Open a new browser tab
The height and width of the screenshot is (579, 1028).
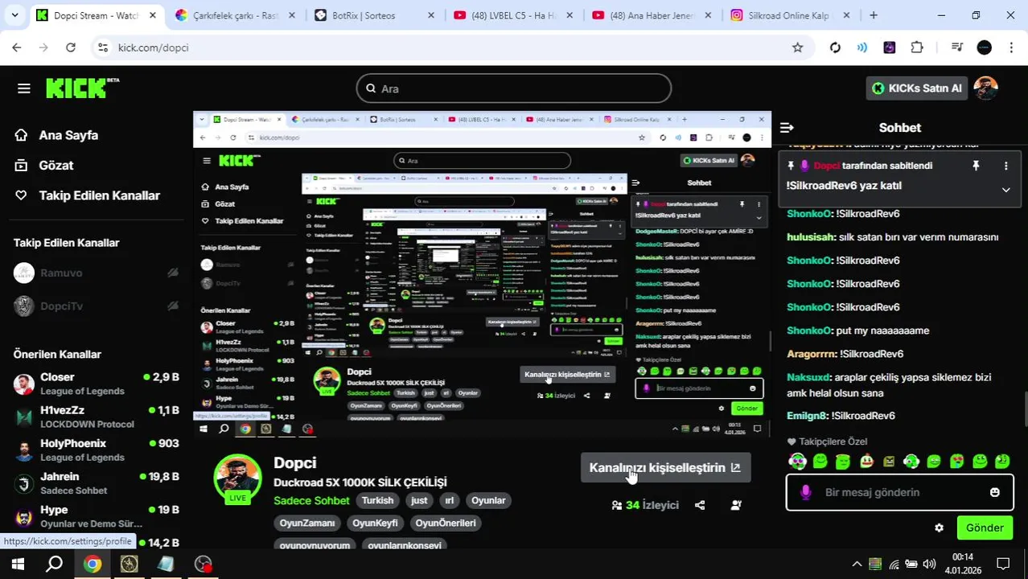(x=874, y=15)
